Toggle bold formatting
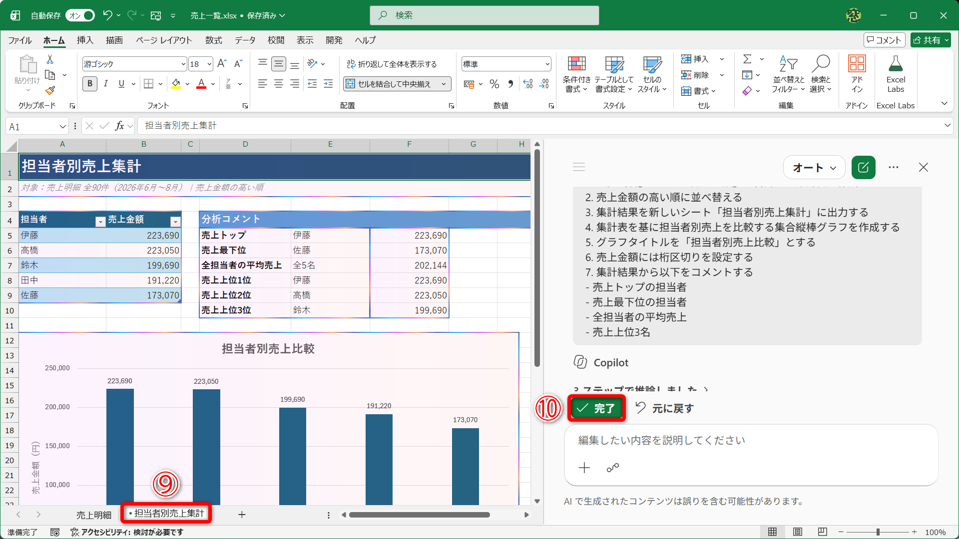The height and width of the screenshot is (539, 959). coord(90,84)
